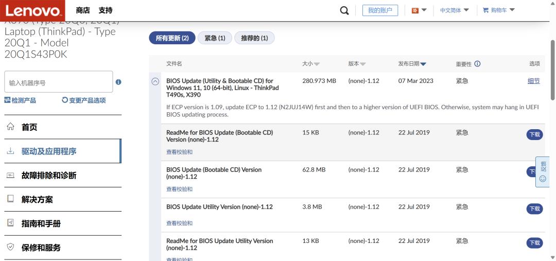Image resolution: width=556 pixels, height=261 pixels.
Task: Open the 首页 home sidebar item
Action: pyautogui.click(x=29, y=127)
